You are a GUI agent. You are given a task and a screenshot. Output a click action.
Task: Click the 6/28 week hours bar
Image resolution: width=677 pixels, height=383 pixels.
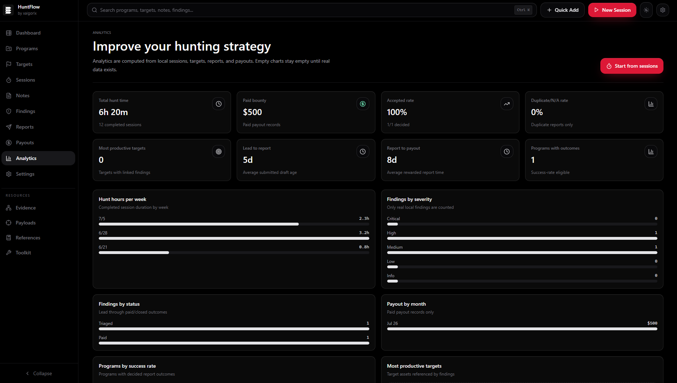234,238
